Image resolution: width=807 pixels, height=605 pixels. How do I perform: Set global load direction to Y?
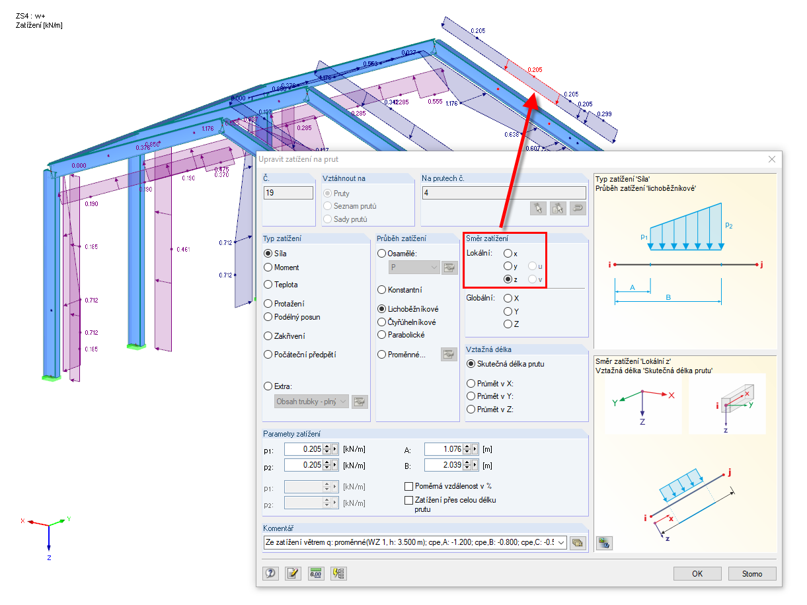508,311
